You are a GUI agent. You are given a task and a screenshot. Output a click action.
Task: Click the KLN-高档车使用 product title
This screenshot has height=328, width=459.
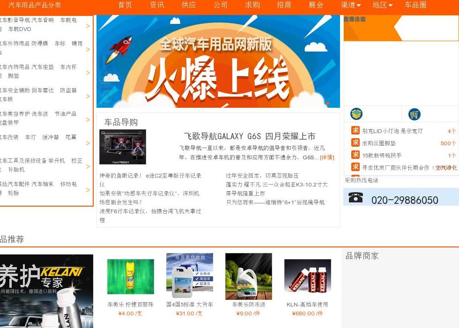pos(307,305)
